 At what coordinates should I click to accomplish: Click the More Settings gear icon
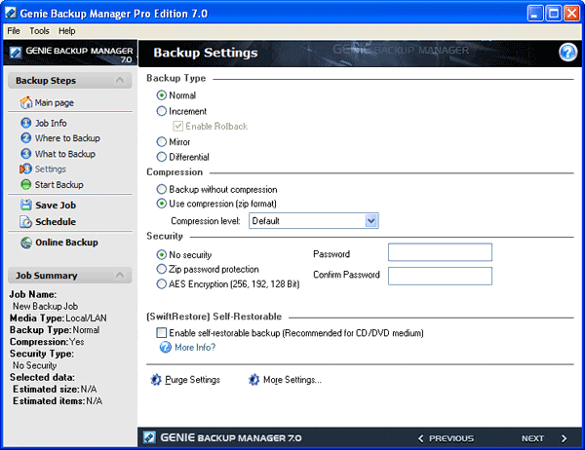pos(253,380)
